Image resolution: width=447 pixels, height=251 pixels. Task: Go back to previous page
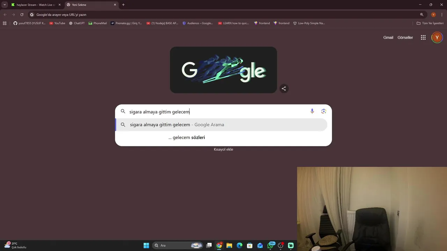pyautogui.click(x=5, y=15)
